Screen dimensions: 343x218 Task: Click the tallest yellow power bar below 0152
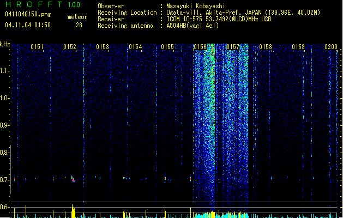pos(73,211)
